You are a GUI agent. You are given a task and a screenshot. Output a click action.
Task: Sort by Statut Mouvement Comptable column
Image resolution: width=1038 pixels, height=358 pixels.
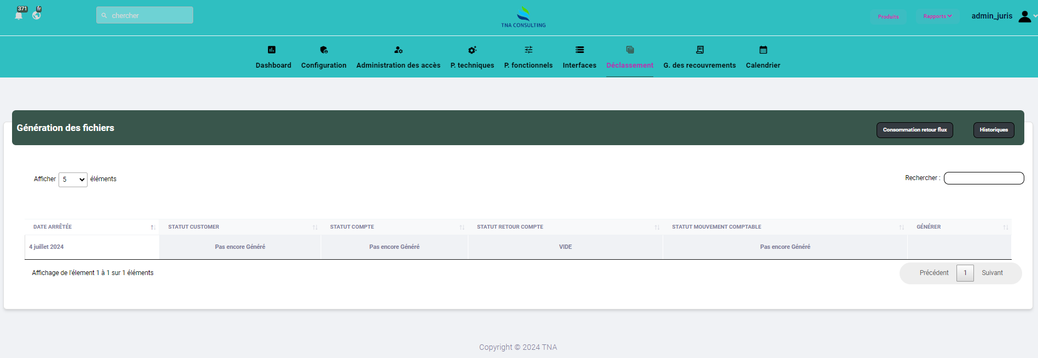(x=785, y=227)
